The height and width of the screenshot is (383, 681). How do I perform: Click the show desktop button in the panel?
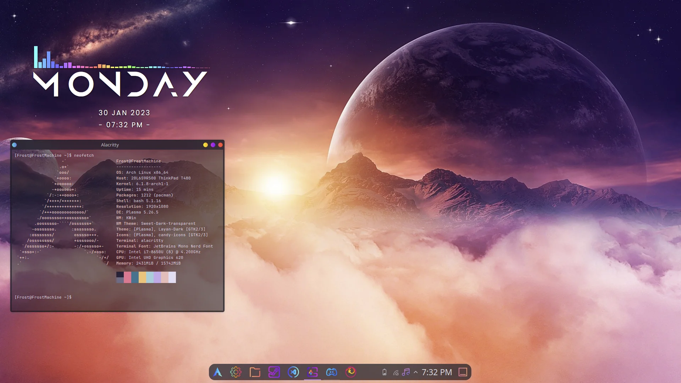463,372
